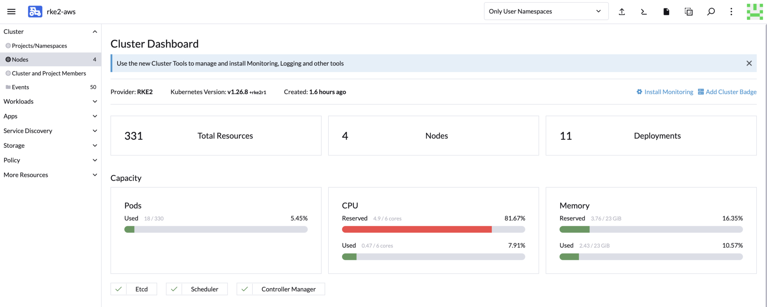Click the red CPU Reserved progress bar
767x307 pixels.
click(417, 229)
